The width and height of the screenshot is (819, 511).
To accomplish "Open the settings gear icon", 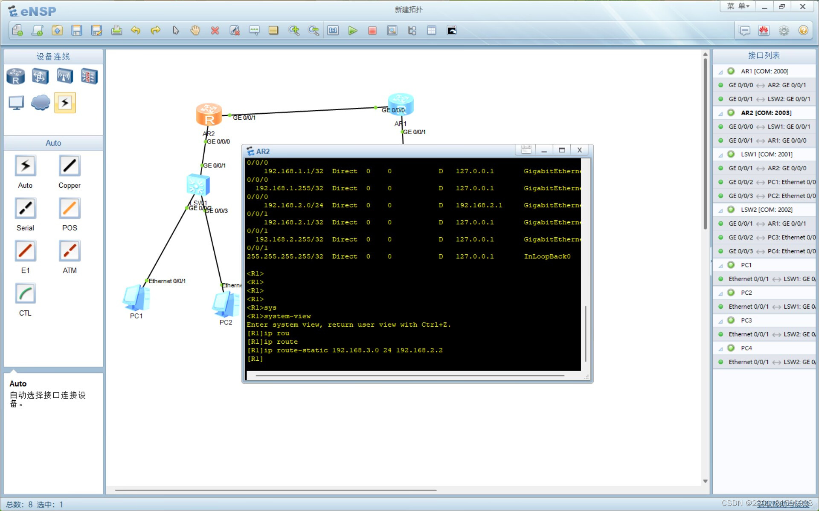I will [784, 31].
